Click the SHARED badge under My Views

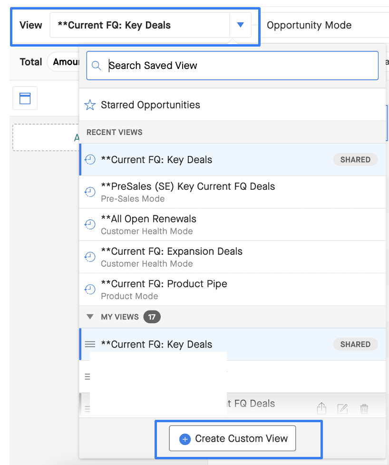pos(355,344)
